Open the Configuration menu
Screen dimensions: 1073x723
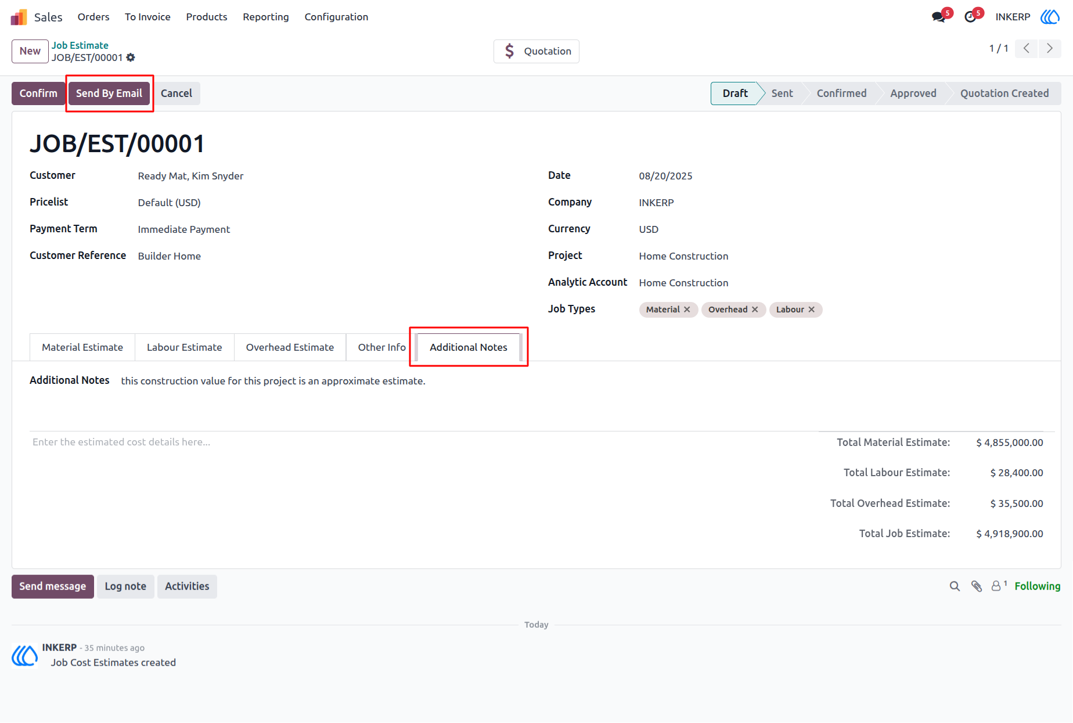(336, 17)
